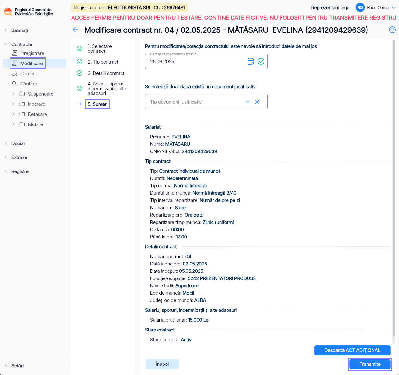Collapse the Contracte section
Screen dimensions: 399x375
coord(6,44)
